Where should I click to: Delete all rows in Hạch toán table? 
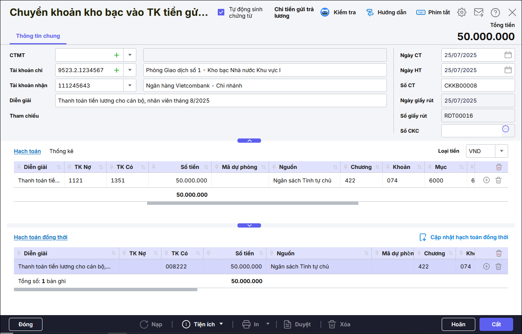click(x=499, y=167)
